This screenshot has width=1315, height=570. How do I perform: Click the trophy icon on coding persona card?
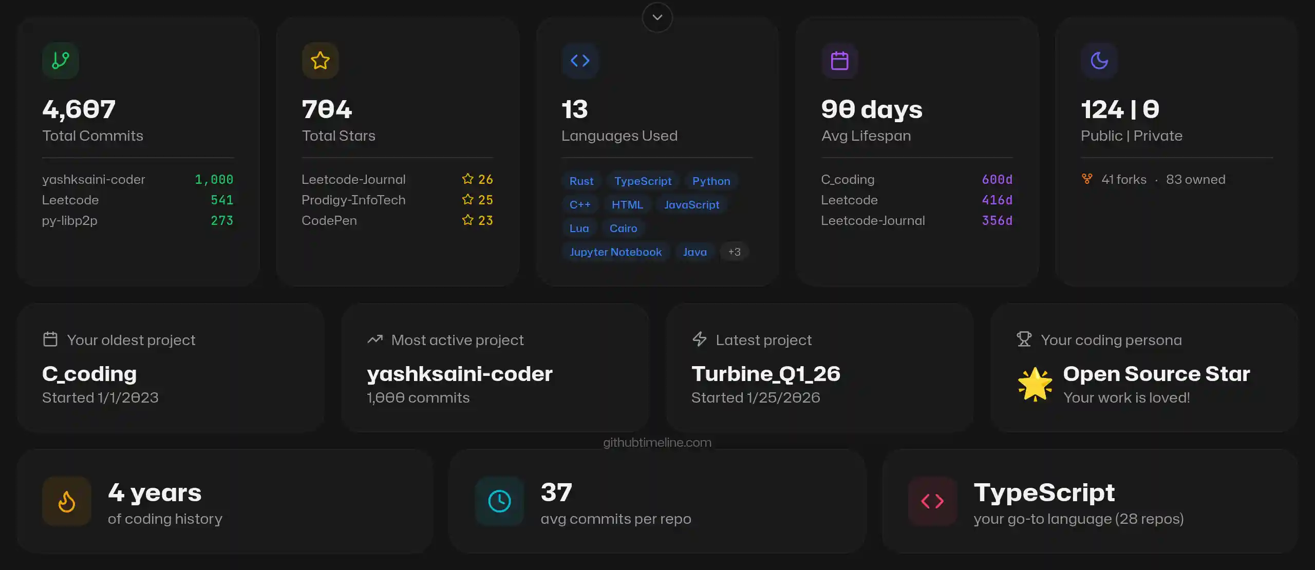1023,339
